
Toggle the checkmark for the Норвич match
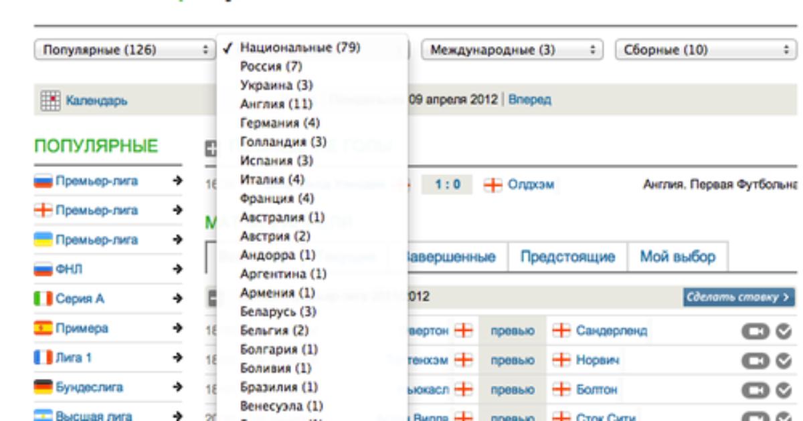784,360
